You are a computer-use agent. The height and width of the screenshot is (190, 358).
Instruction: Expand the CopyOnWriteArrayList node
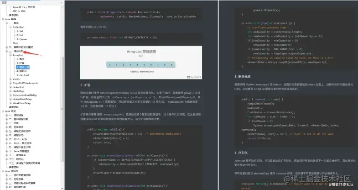10,83
